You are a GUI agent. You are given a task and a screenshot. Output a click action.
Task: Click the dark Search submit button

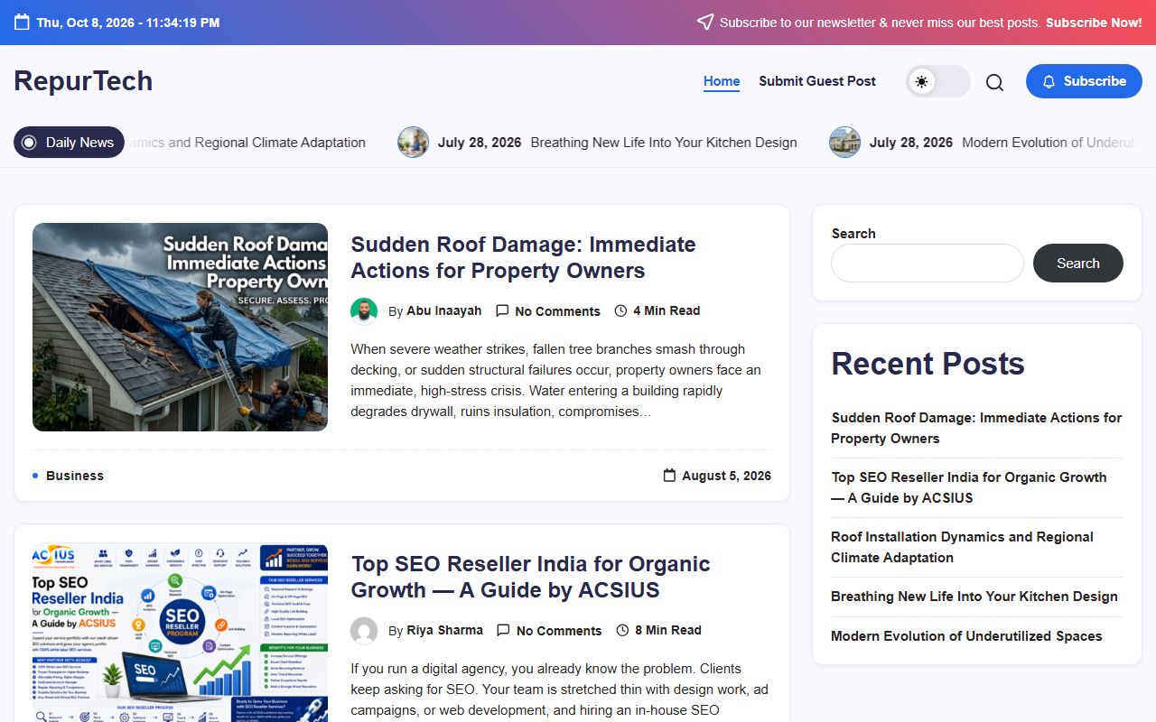tap(1078, 264)
